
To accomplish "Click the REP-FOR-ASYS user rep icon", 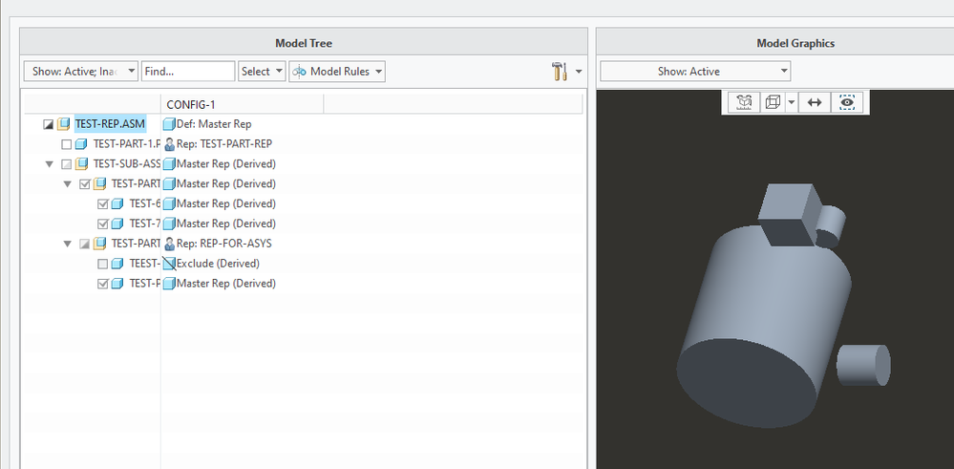I will pyautogui.click(x=169, y=244).
